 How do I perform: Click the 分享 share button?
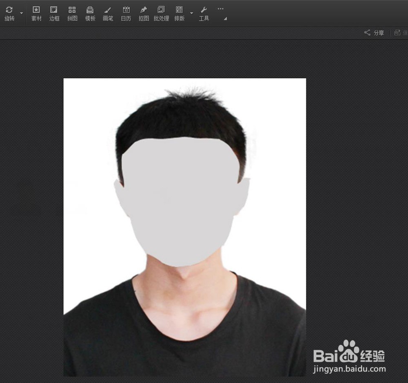tap(374, 33)
